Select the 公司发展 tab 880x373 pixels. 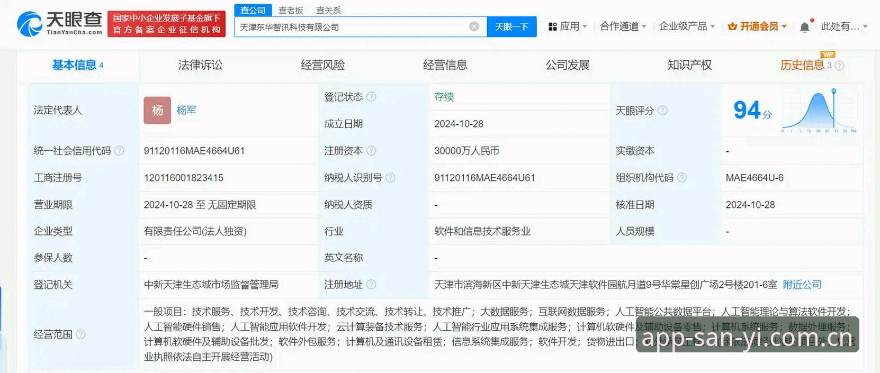tap(568, 65)
